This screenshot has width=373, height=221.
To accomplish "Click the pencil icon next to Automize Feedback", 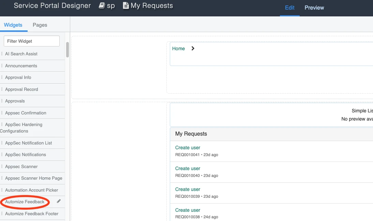I will [59, 202].
